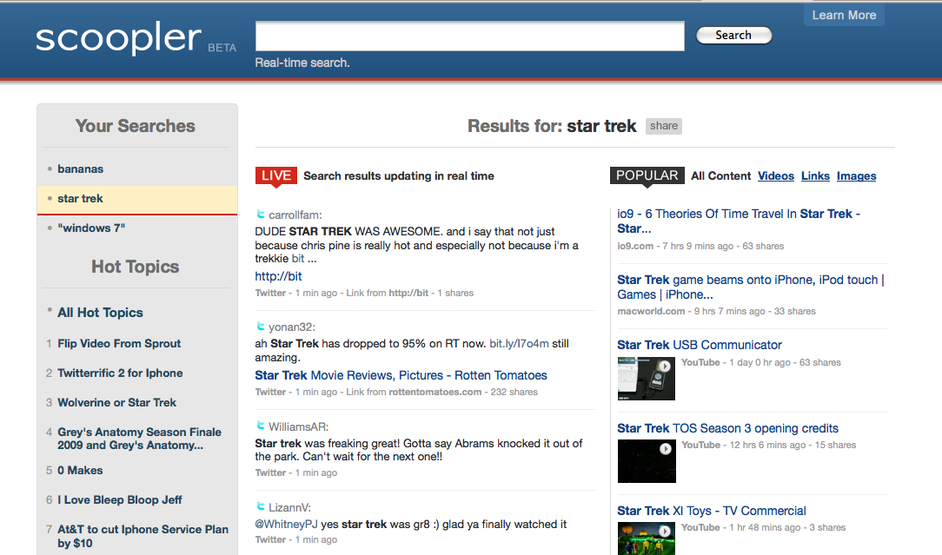This screenshot has width=942, height=555.
Task: Click the yonan32 username
Action: click(291, 327)
